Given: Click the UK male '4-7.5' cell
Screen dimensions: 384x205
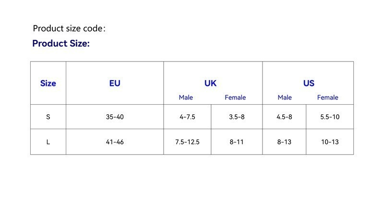Looking at the screenshot, I should [187, 117].
